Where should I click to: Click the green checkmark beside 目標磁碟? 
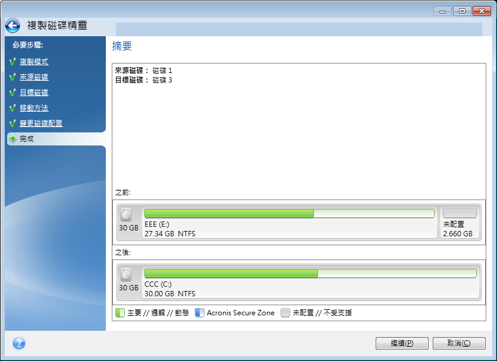pyautogui.click(x=12, y=93)
